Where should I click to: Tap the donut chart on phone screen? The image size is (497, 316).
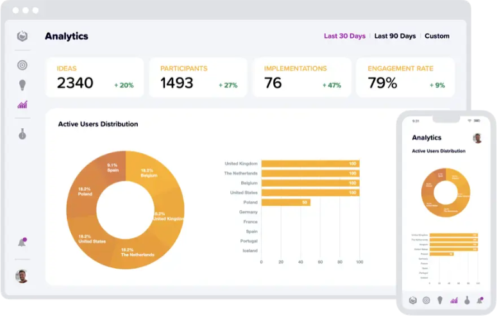coord(446,193)
